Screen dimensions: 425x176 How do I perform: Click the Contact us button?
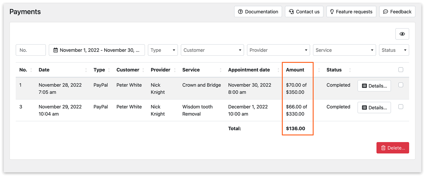pos(304,12)
